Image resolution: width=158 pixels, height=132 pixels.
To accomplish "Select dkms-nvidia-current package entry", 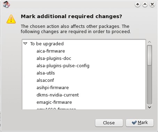I will pos(58,95).
